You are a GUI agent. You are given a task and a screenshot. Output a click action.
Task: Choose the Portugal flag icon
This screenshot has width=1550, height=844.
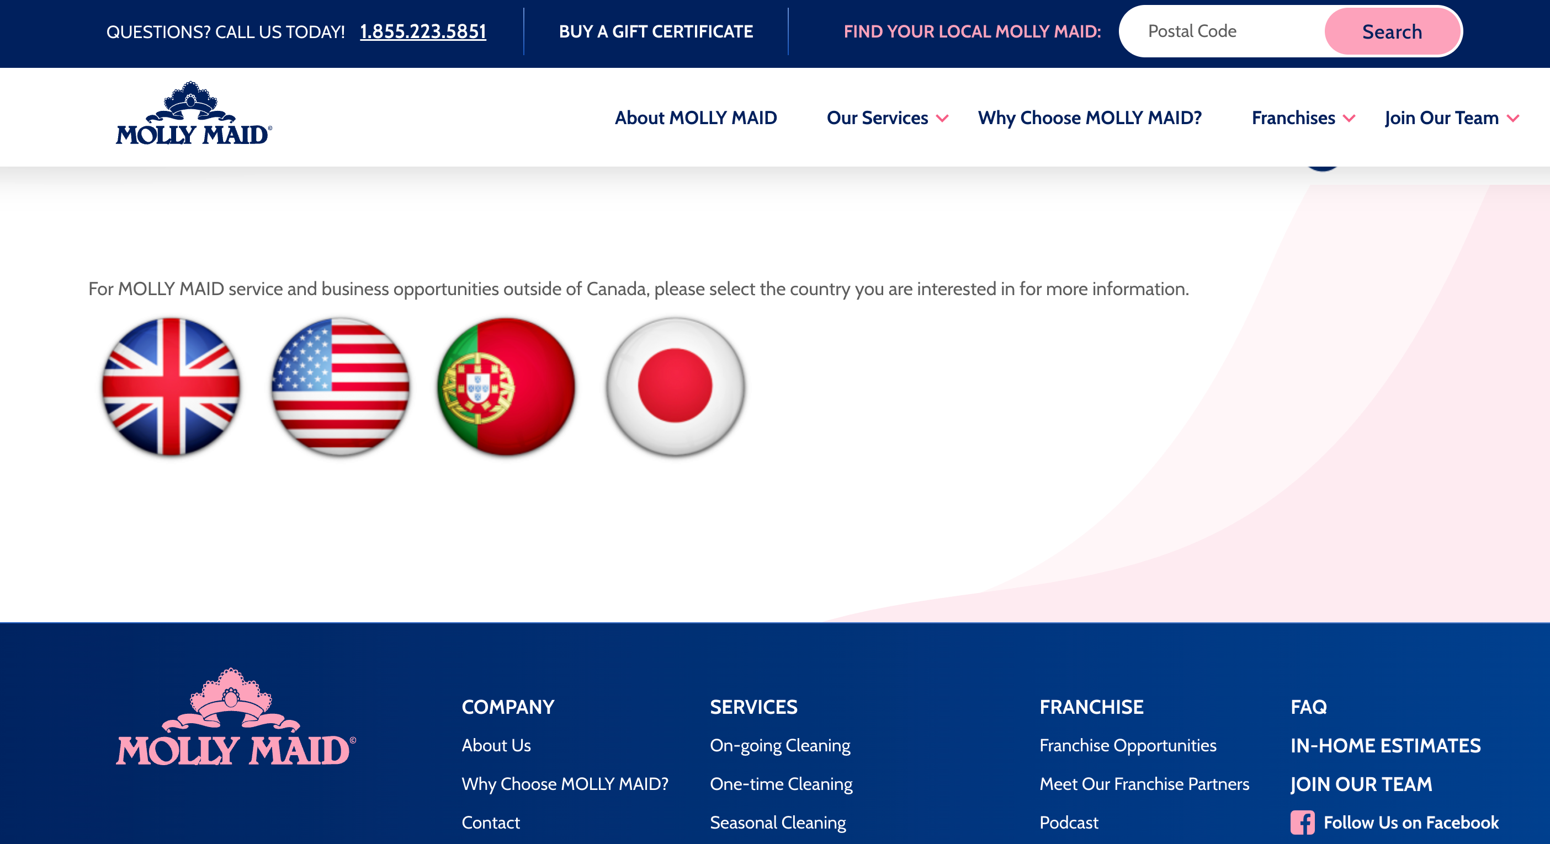(506, 387)
